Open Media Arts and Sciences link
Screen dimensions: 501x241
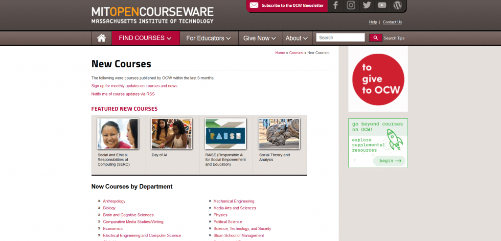click(x=235, y=208)
